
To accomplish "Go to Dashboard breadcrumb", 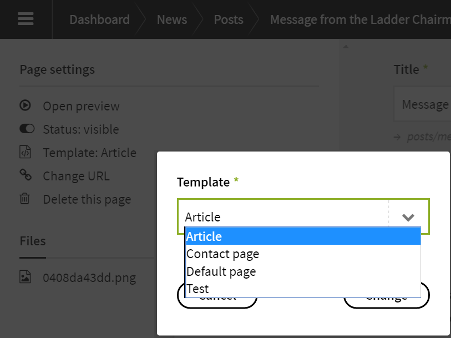I will tap(99, 19).
